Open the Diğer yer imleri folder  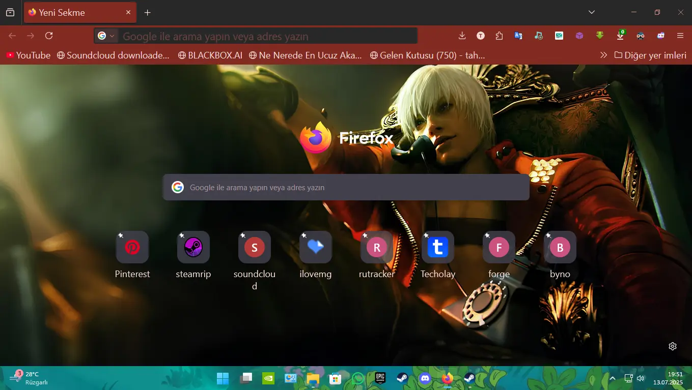(650, 55)
